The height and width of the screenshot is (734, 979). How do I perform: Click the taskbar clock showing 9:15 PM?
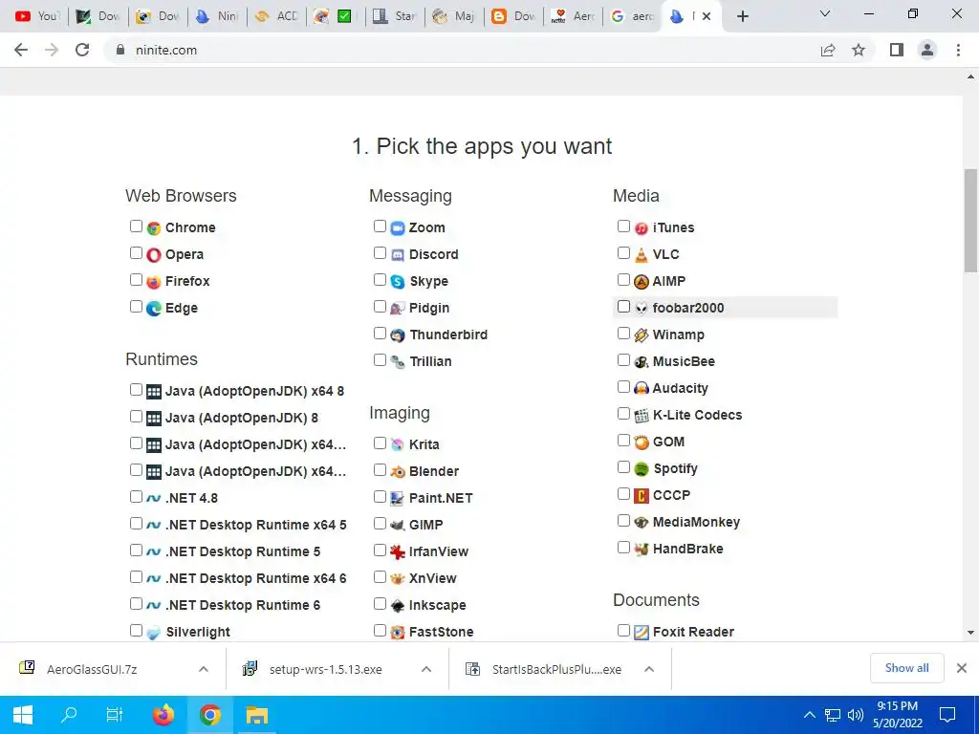(897, 715)
